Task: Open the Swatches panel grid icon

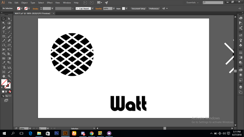Action: click(241, 35)
